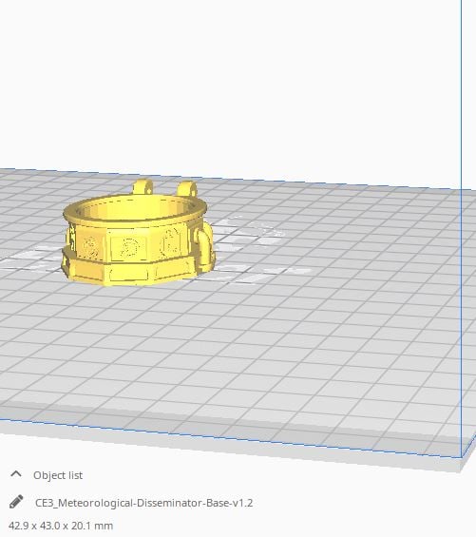The width and height of the screenshot is (476, 537).
Task: Click the pencil rename icon
Action: pyautogui.click(x=16, y=502)
